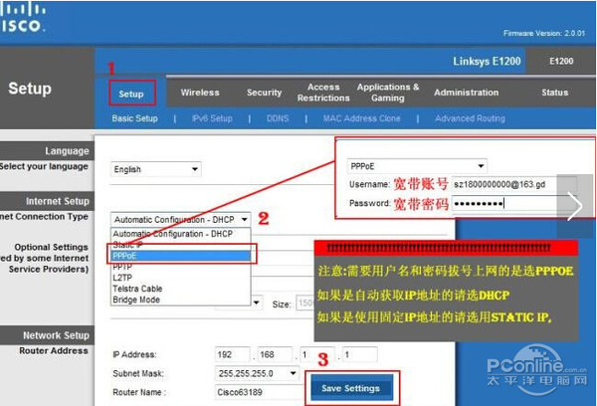The image size is (597, 406).
Task: Edit the fourth IP address octet
Action: tap(360, 354)
